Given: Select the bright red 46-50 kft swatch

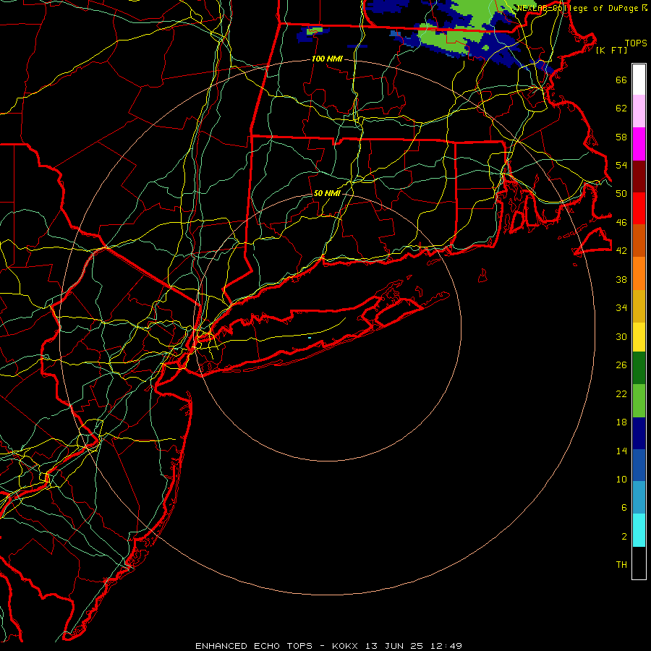Looking at the screenshot, I should click(639, 208).
